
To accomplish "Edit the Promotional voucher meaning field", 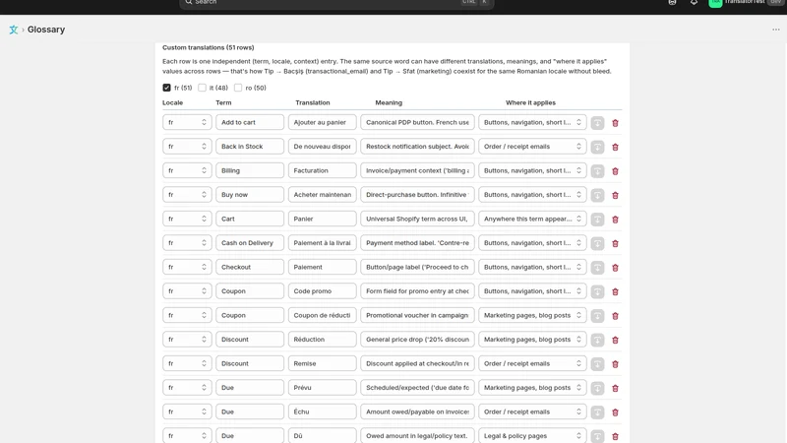I will click(417, 315).
